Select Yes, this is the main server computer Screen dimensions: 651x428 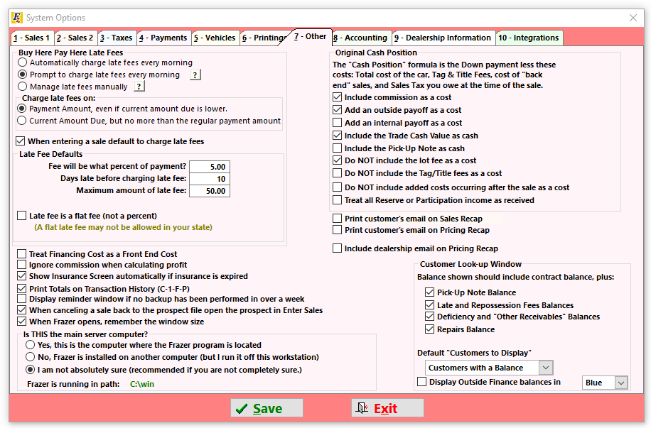click(x=30, y=345)
